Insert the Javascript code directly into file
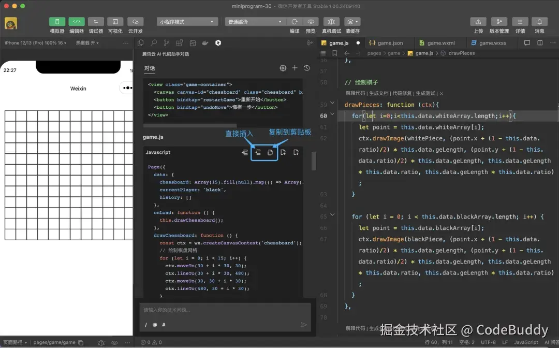 pyautogui.click(x=258, y=152)
